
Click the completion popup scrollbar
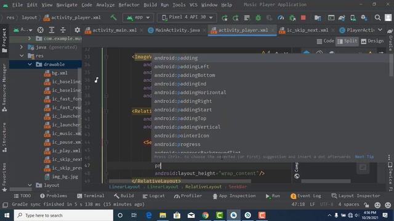click(391, 65)
